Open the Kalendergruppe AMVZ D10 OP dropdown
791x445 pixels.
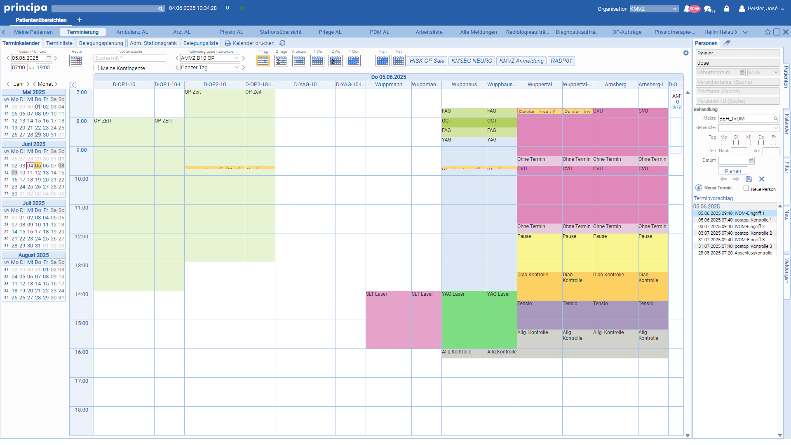[x=210, y=58]
